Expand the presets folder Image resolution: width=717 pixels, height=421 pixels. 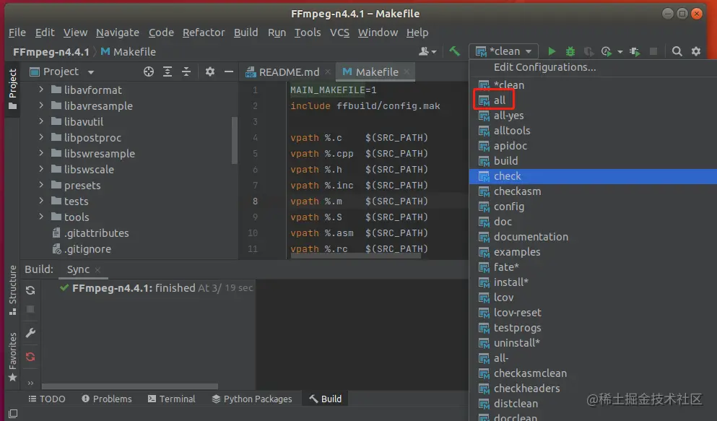point(41,185)
